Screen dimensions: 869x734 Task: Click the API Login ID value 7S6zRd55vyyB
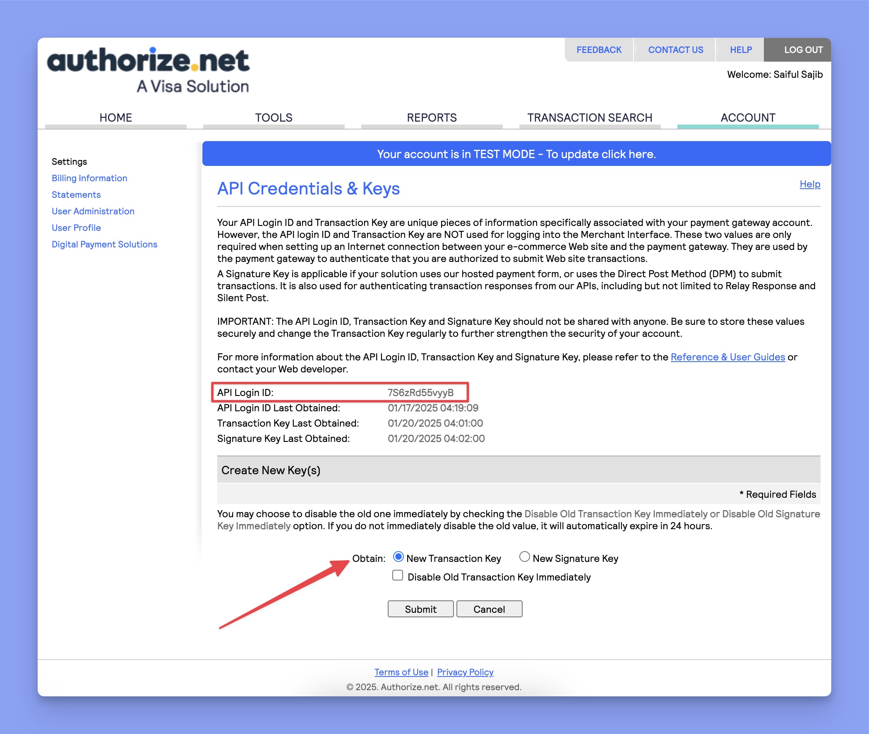click(x=420, y=393)
